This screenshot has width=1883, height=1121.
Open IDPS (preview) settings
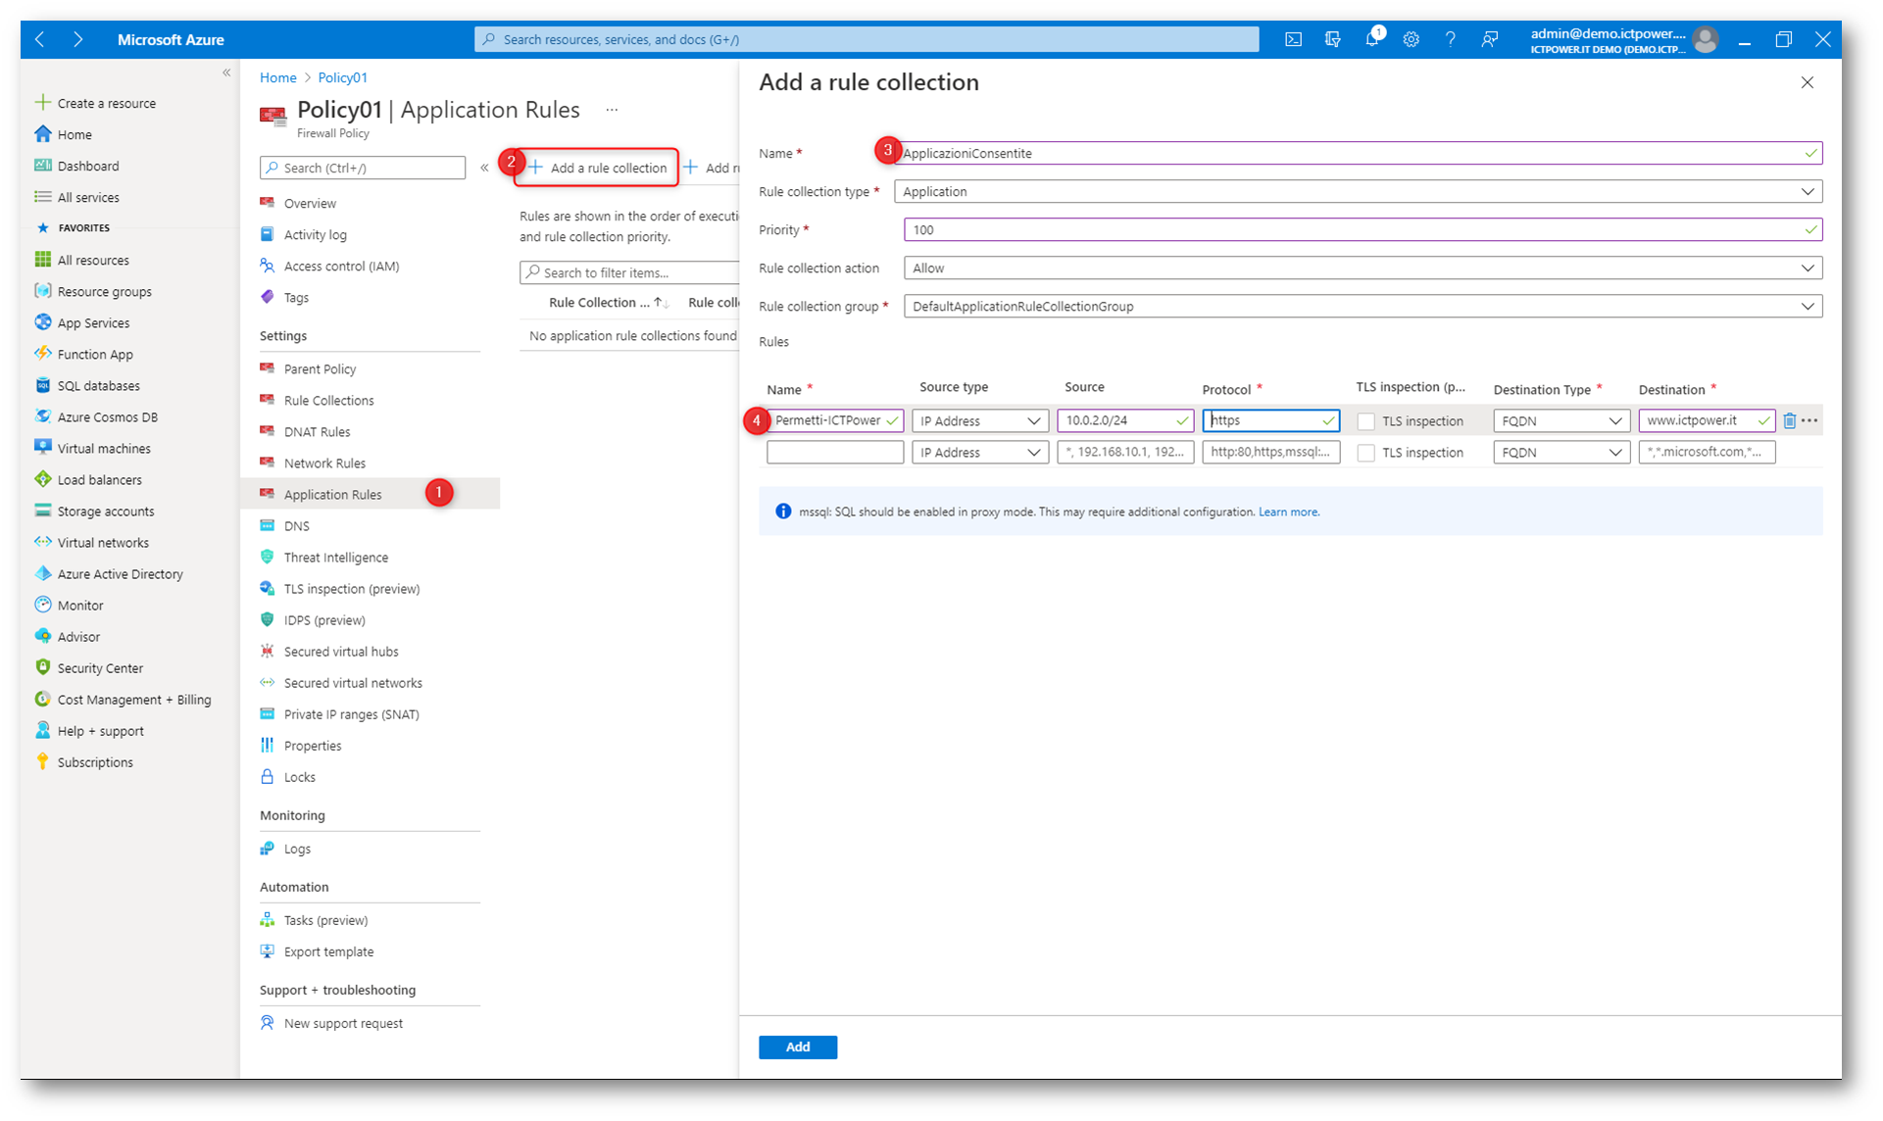[x=323, y=620]
